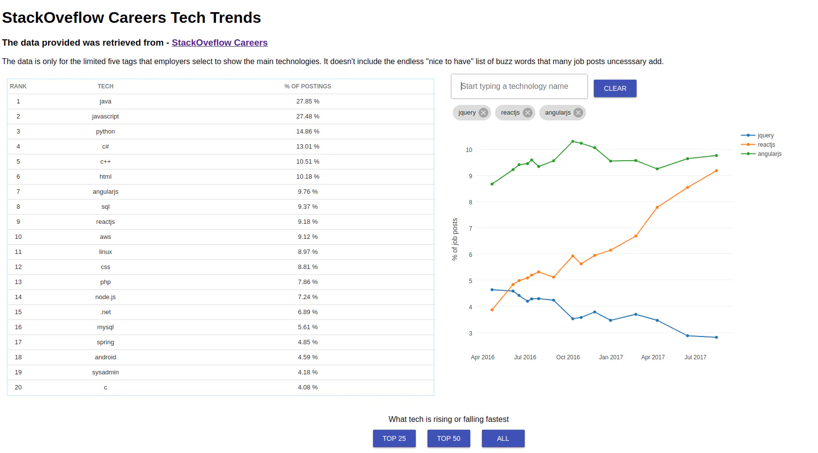This screenshot has width=818, height=453.
Task: Show TOP 50 rising or falling tech
Action: [448, 438]
